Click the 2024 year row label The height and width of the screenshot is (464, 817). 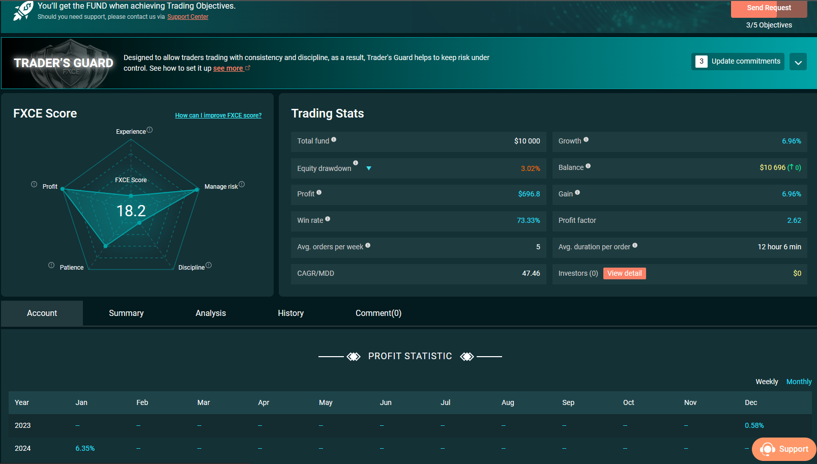(x=23, y=448)
